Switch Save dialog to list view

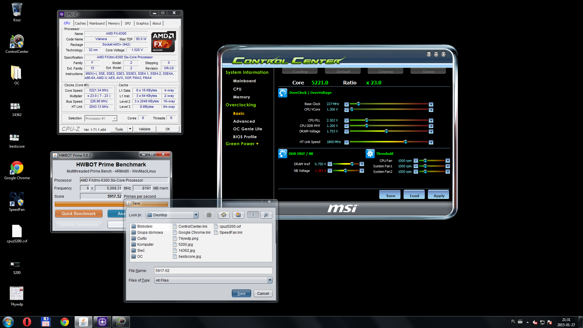(253, 215)
